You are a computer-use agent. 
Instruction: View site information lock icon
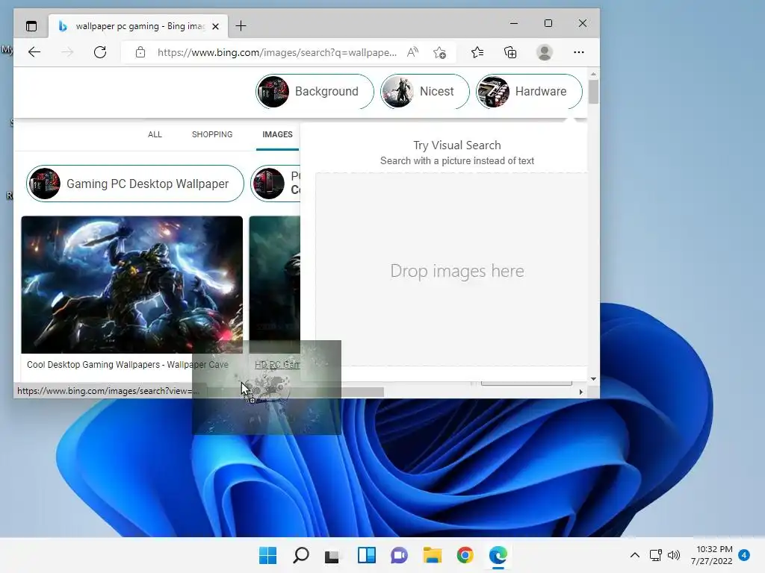click(x=140, y=52)
